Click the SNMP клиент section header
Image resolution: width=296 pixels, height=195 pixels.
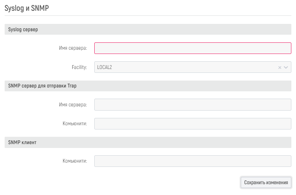coord(22,142)
